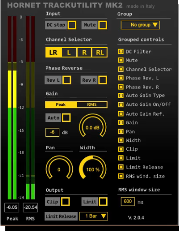Click the Mute label button
Viewport: 179px width, 232px height.
click(90, 25)
